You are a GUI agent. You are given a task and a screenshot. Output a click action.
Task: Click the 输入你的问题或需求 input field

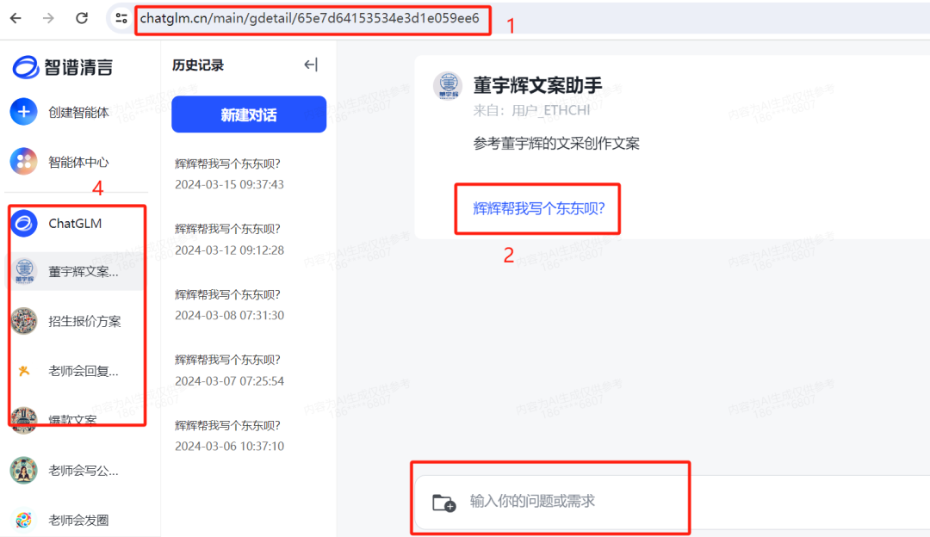(670, 502)
